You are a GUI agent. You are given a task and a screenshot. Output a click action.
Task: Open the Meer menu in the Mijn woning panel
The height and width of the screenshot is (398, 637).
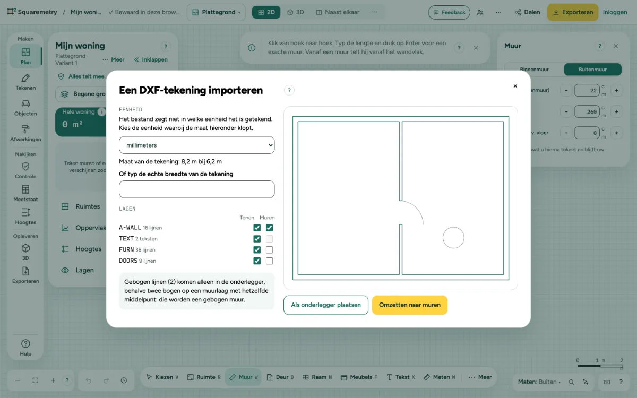click(114, 60)
